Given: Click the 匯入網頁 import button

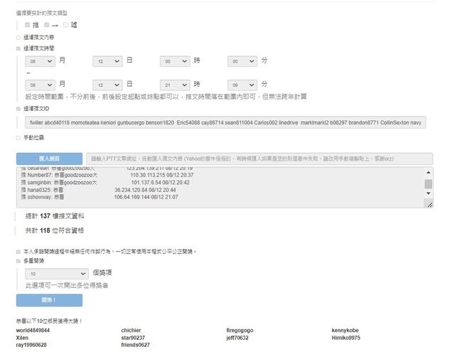Looking at the screenshot, I should pyautogui.click(x=49, y=158).
